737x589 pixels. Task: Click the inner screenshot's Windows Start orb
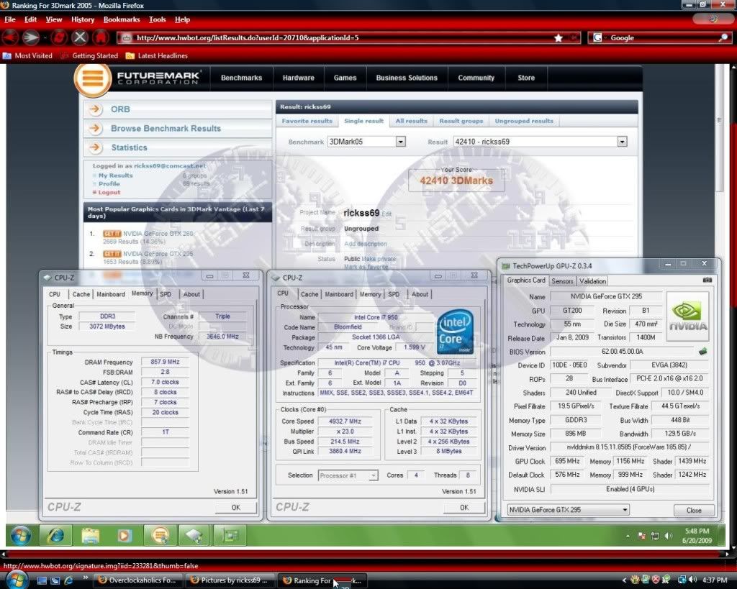pyautogui.click(x=21, y=536)
